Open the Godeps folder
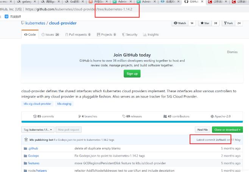The image size is (249, 172). point(33,156)
